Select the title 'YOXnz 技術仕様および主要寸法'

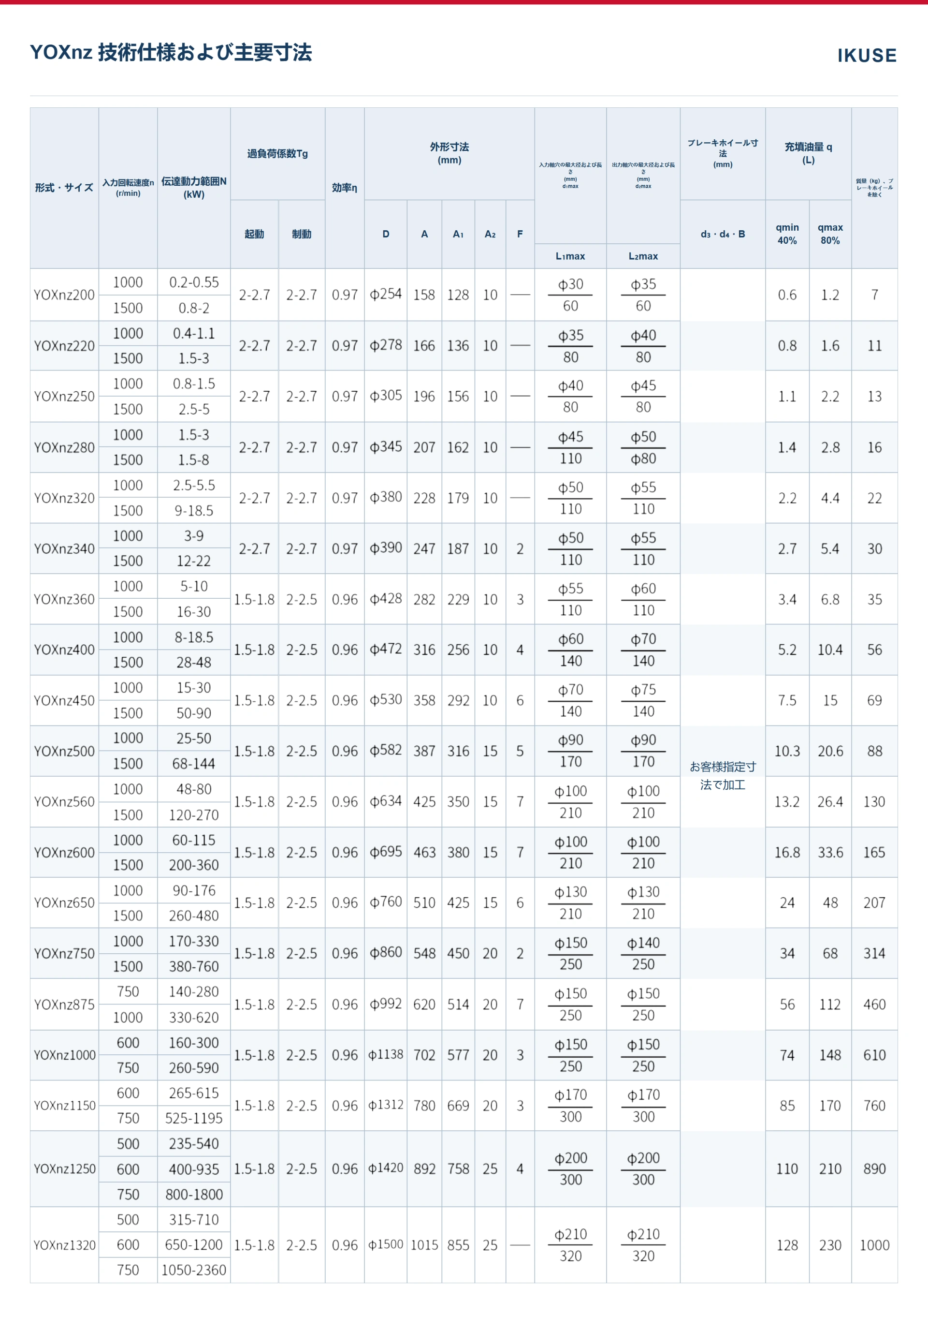(x=171, y=53)
